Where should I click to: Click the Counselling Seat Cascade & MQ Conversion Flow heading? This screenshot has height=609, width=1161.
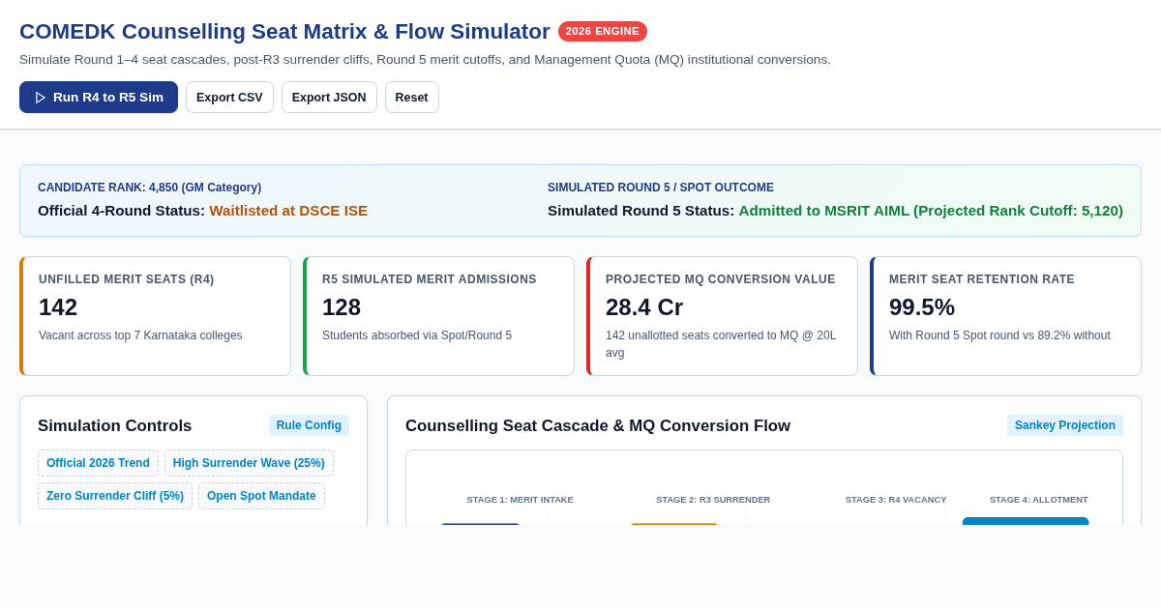(x=598, y=426)
